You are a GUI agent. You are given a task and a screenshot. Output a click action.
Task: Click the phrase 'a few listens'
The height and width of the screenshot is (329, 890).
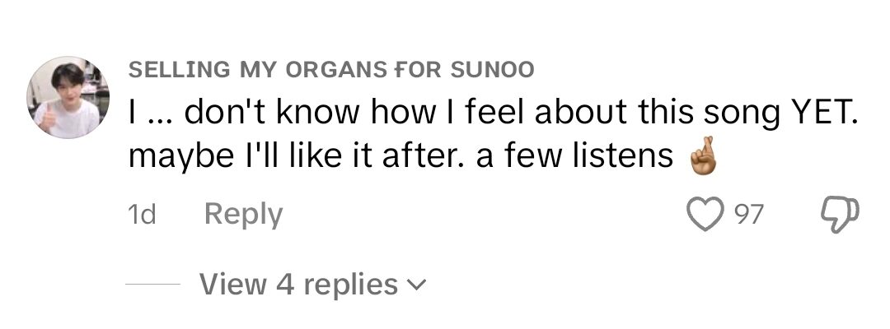click(x=592, y=155)
